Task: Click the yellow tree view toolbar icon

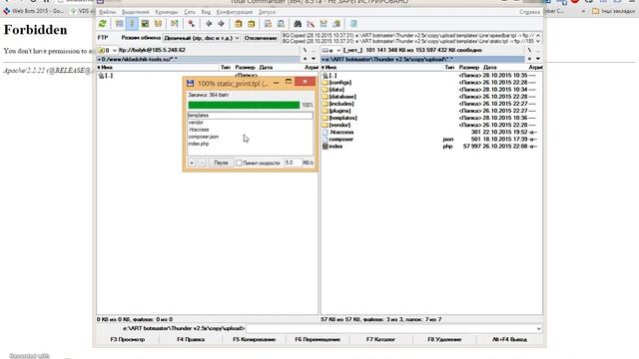Action: [158, 24]
